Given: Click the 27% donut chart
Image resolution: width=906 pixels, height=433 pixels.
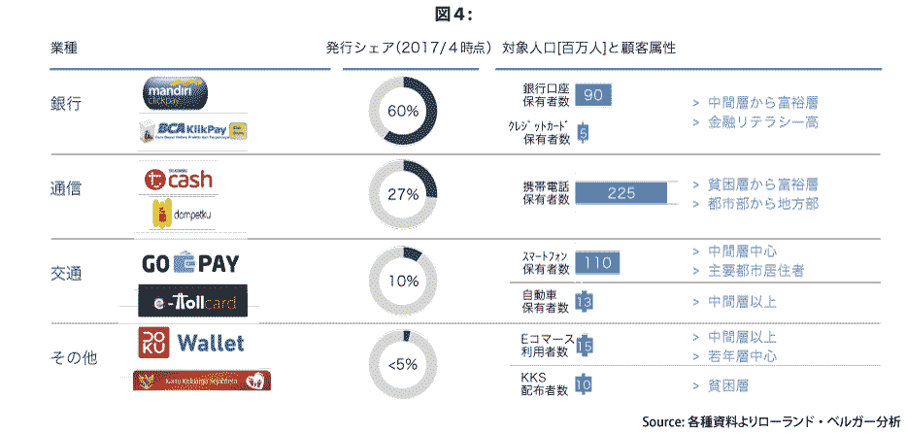Looking at the screenshot, I should pos(403,194).
